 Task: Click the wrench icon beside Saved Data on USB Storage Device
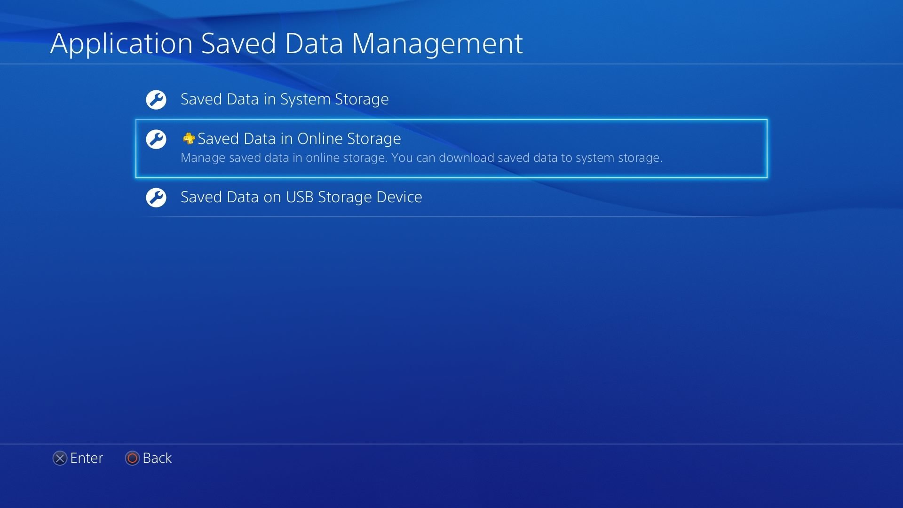pyautogui.click(x=156, y=198)
